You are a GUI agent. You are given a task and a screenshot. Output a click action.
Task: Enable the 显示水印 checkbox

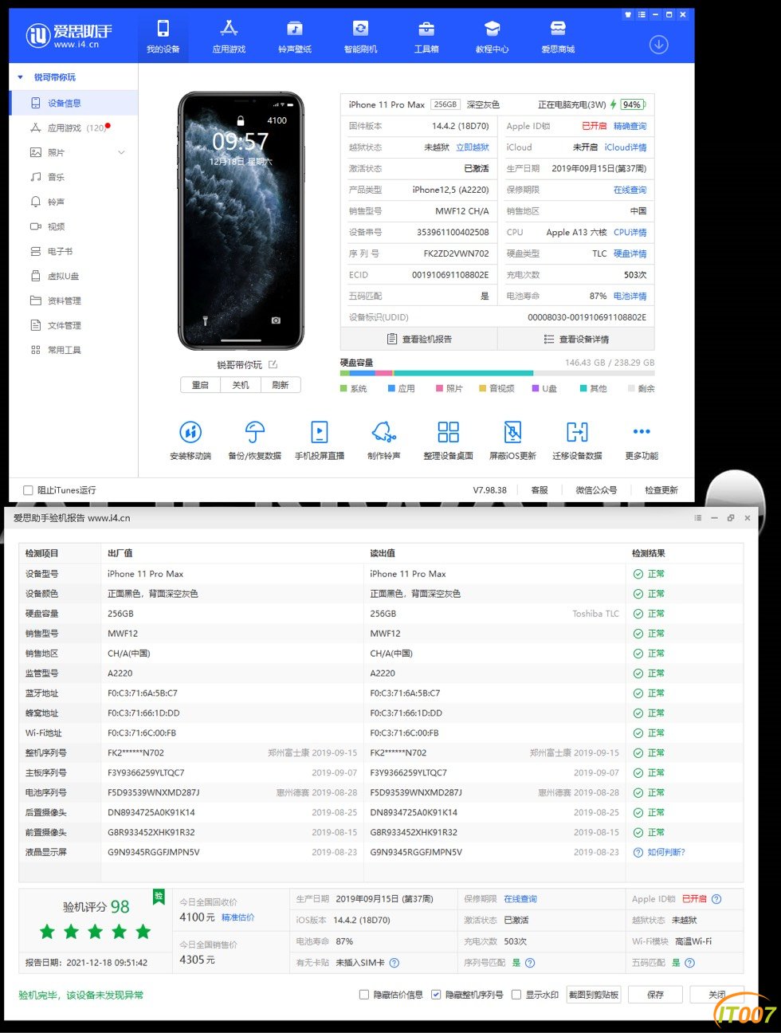point(516,995)
